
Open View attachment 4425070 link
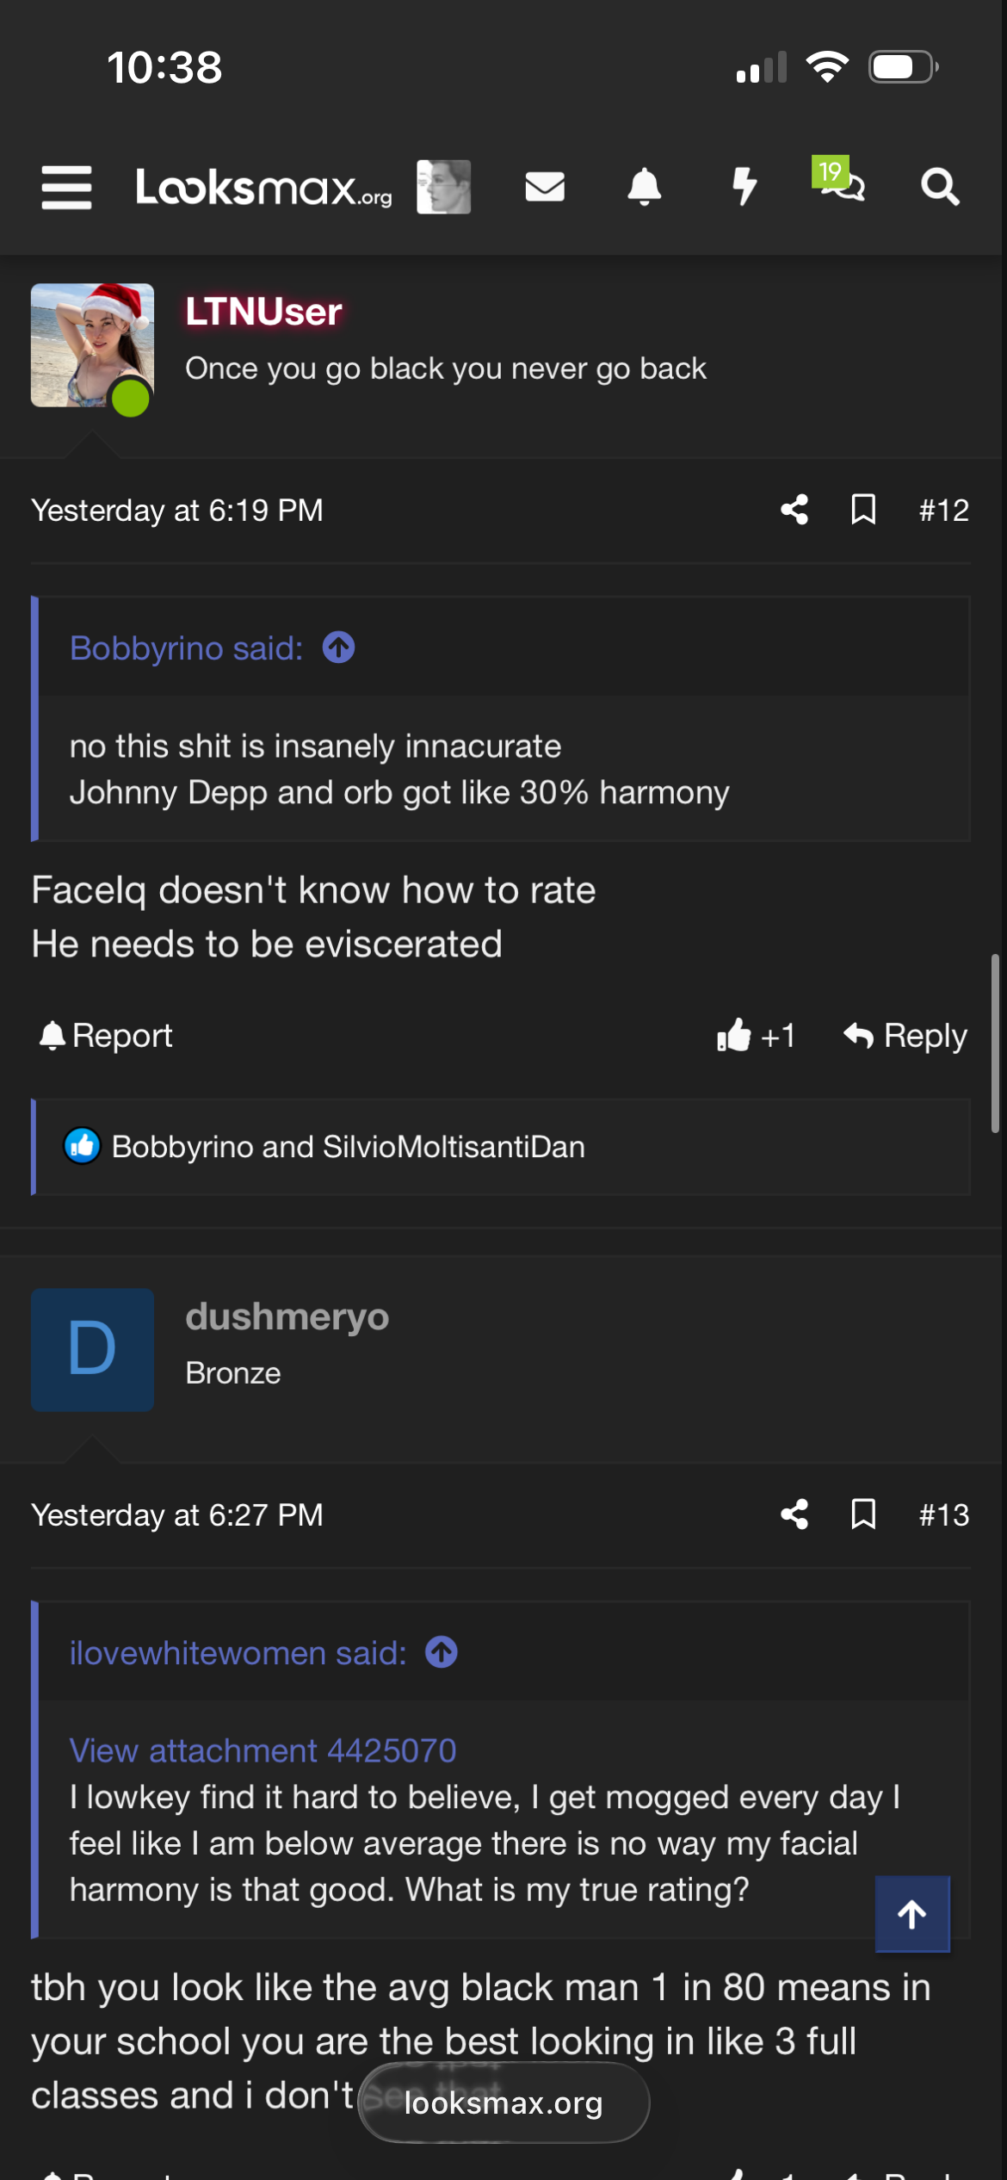coord(263,1750)
